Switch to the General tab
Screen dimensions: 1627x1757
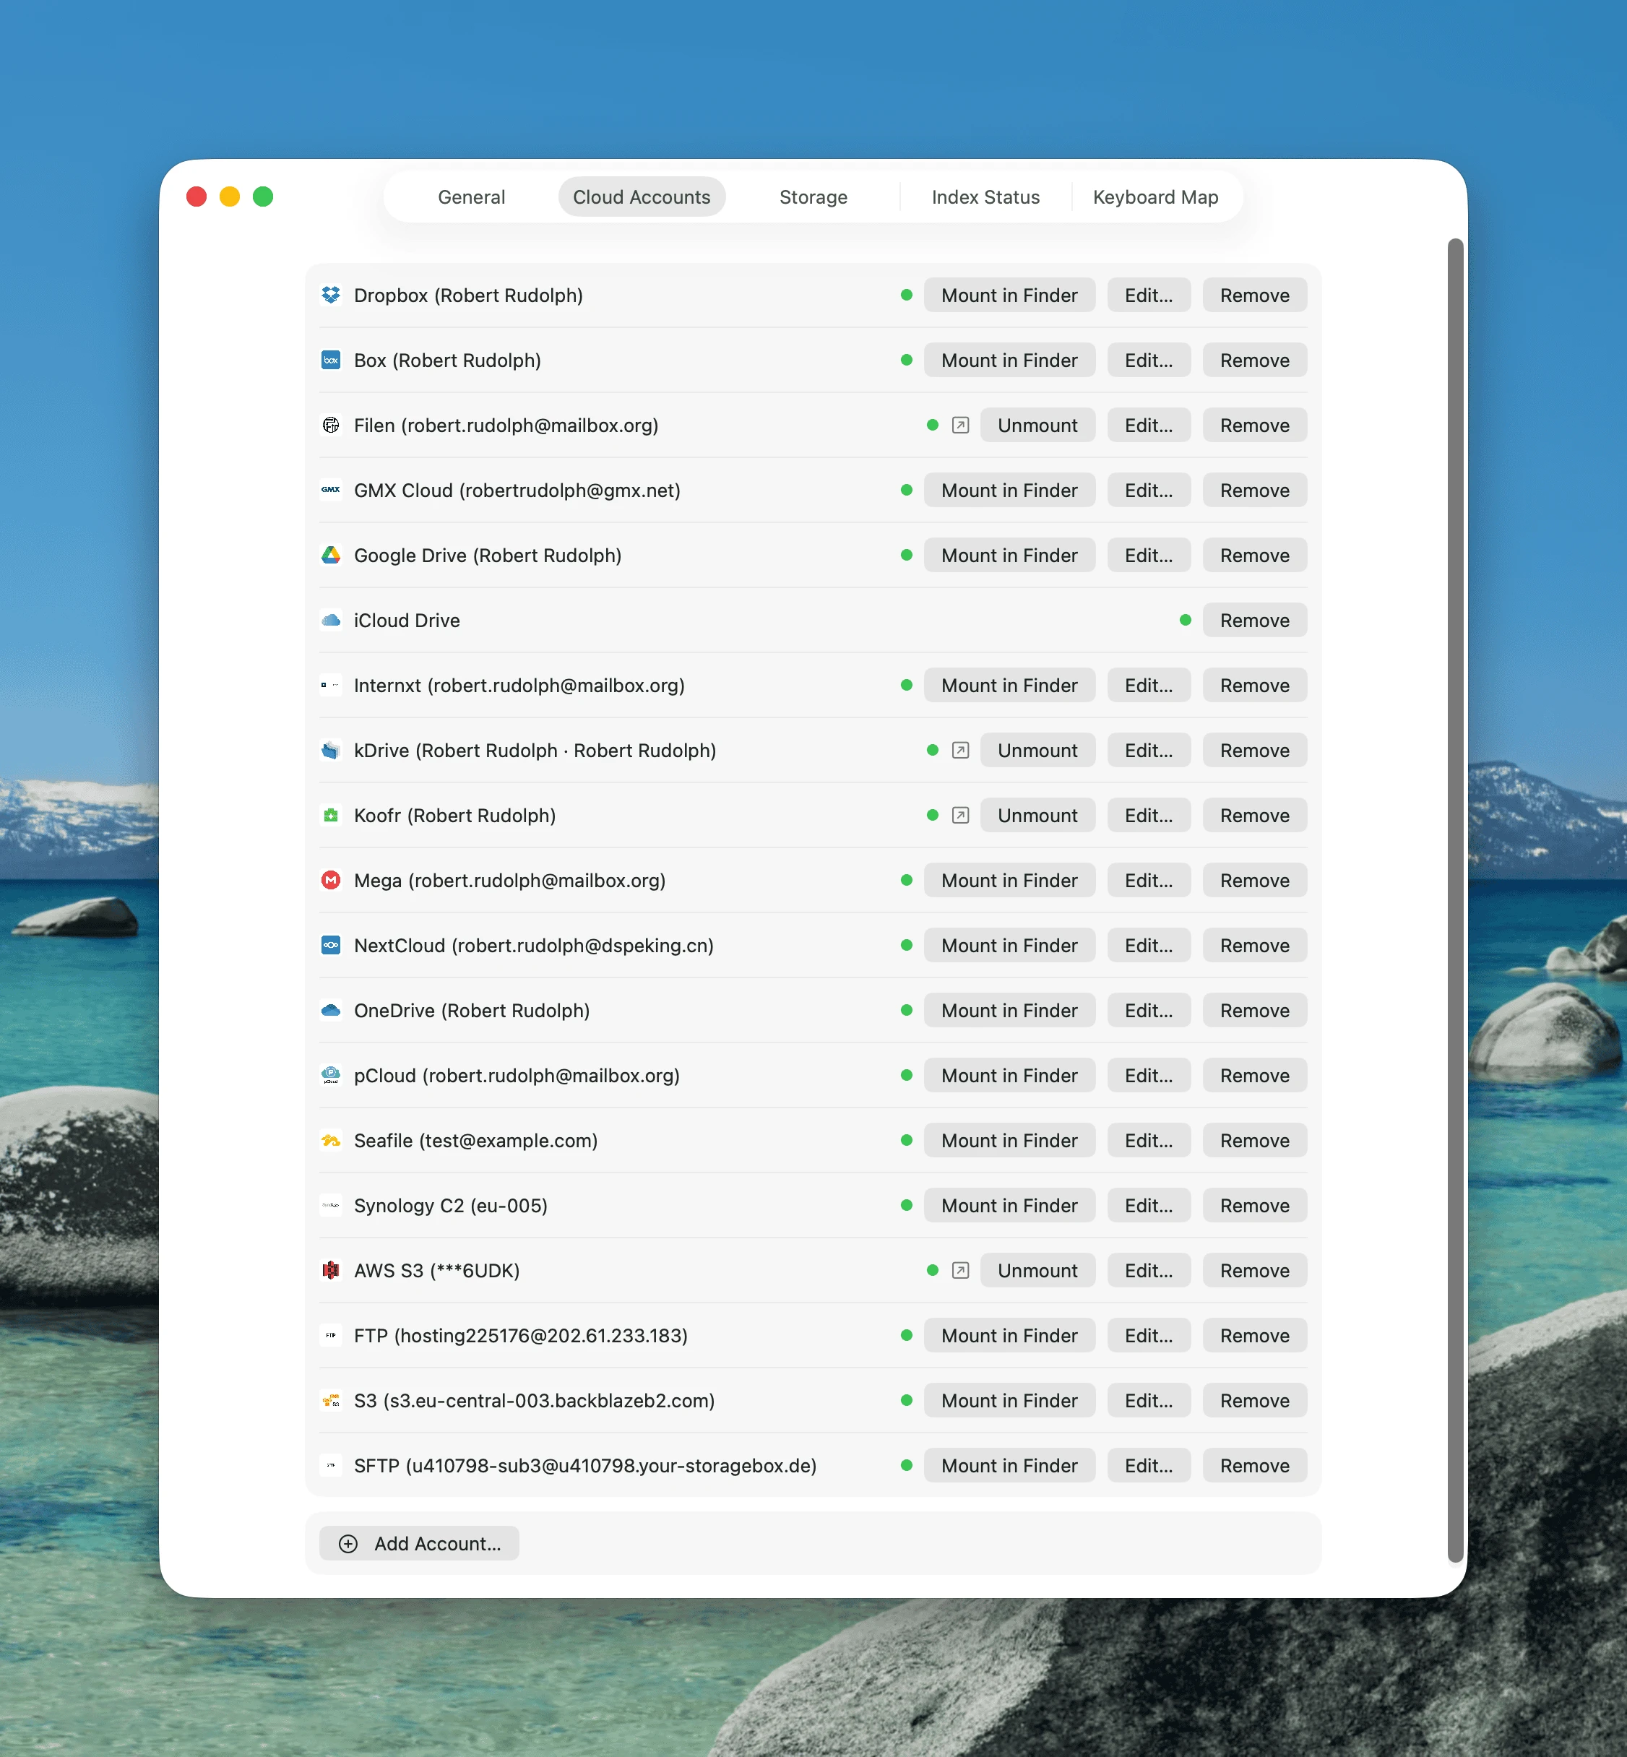(x=471, y=197)
